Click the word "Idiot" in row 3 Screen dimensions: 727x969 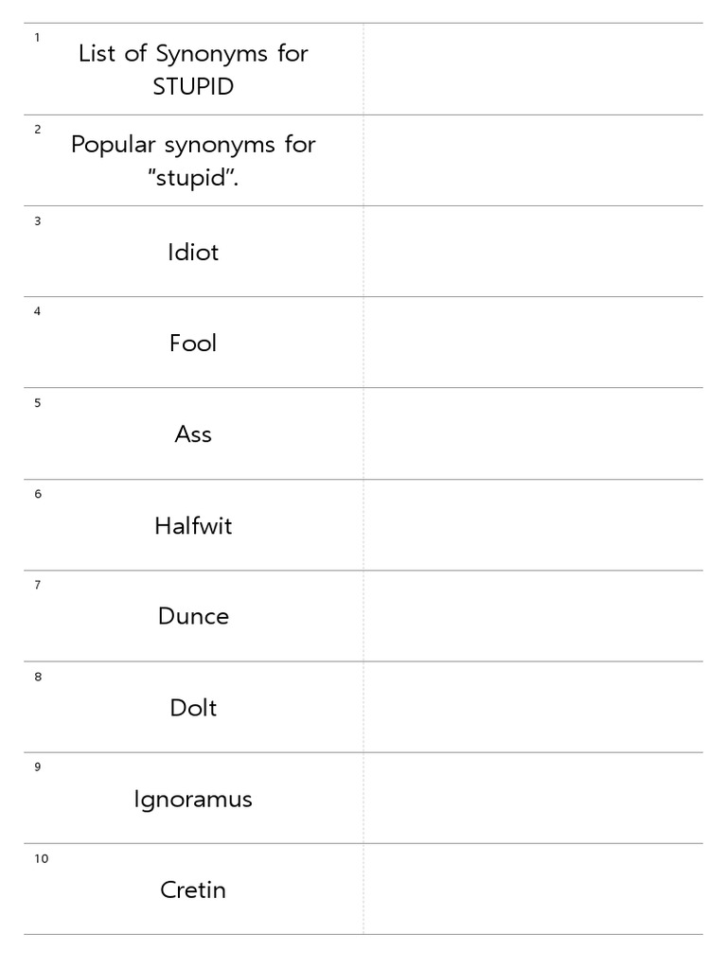point(193,253)
